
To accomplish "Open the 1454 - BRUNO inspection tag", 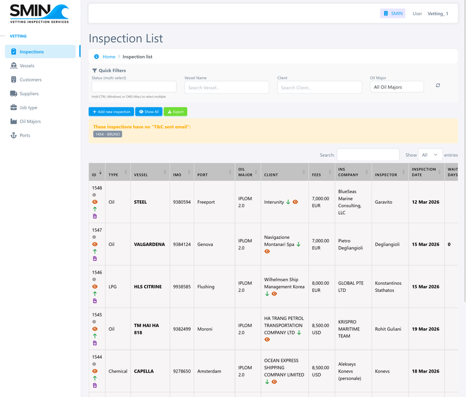I will pyautogui.click(x=107, y=134).
